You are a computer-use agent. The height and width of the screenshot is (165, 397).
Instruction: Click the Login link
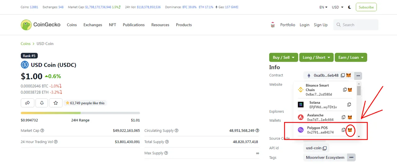pos(305,25)
